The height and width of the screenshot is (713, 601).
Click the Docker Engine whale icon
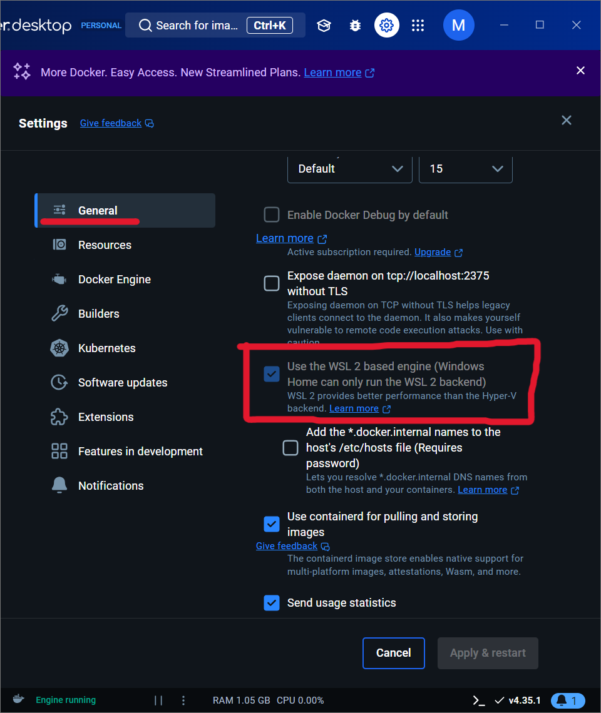[59, 279]
